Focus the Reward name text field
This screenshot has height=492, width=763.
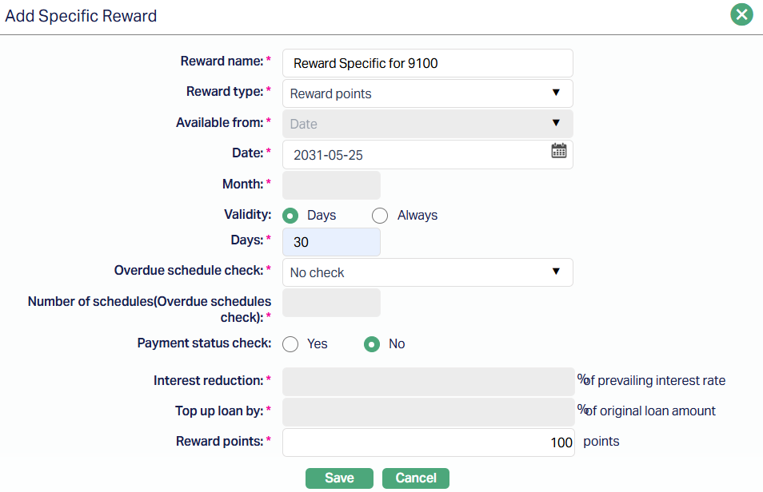(427, 63)
